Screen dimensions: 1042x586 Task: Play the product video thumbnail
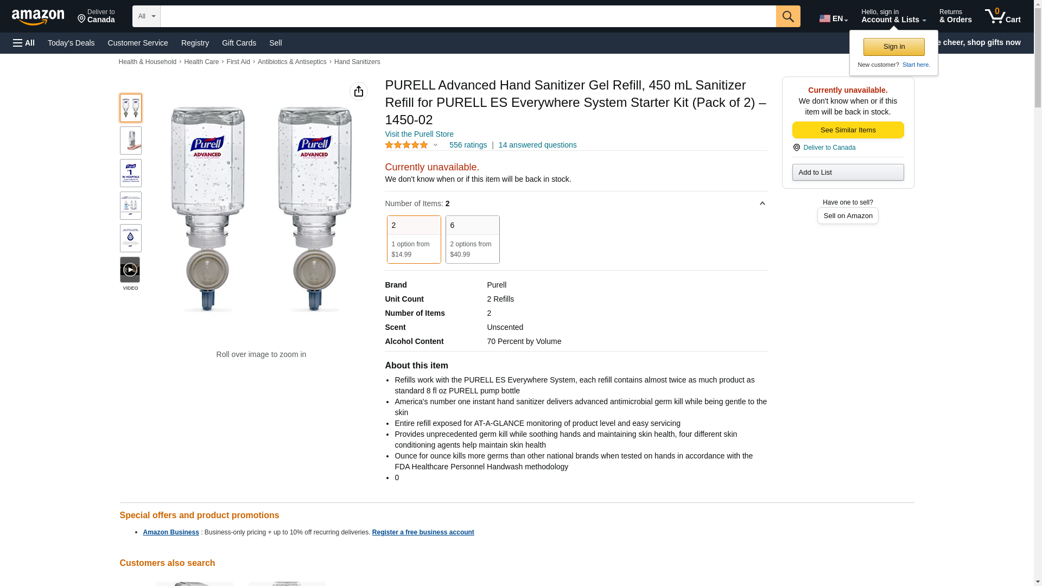click(130, 270)
